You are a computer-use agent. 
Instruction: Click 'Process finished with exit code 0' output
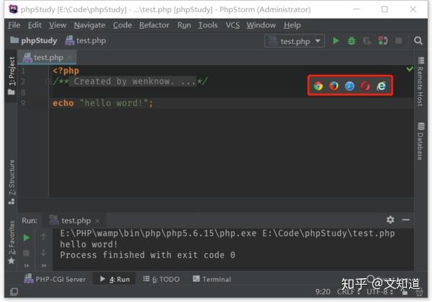(x=148, y=255)
